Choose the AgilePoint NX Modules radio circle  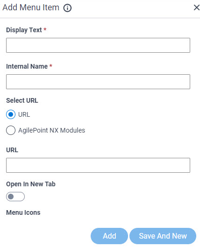(x=11, y=130)
